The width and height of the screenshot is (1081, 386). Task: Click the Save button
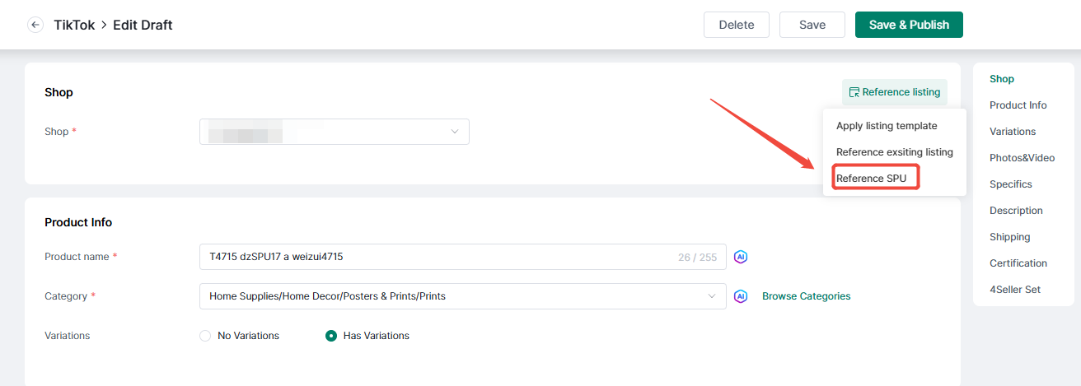click(x=812, y=25)
